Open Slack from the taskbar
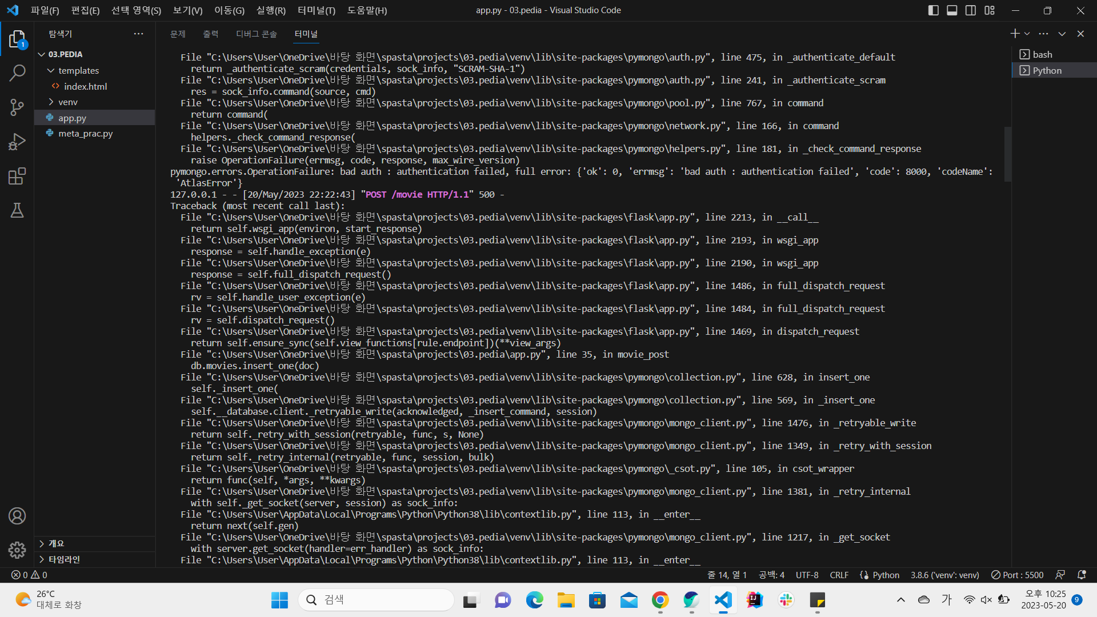The width and height of the screenshot is (1097, 617). [786, 600]
